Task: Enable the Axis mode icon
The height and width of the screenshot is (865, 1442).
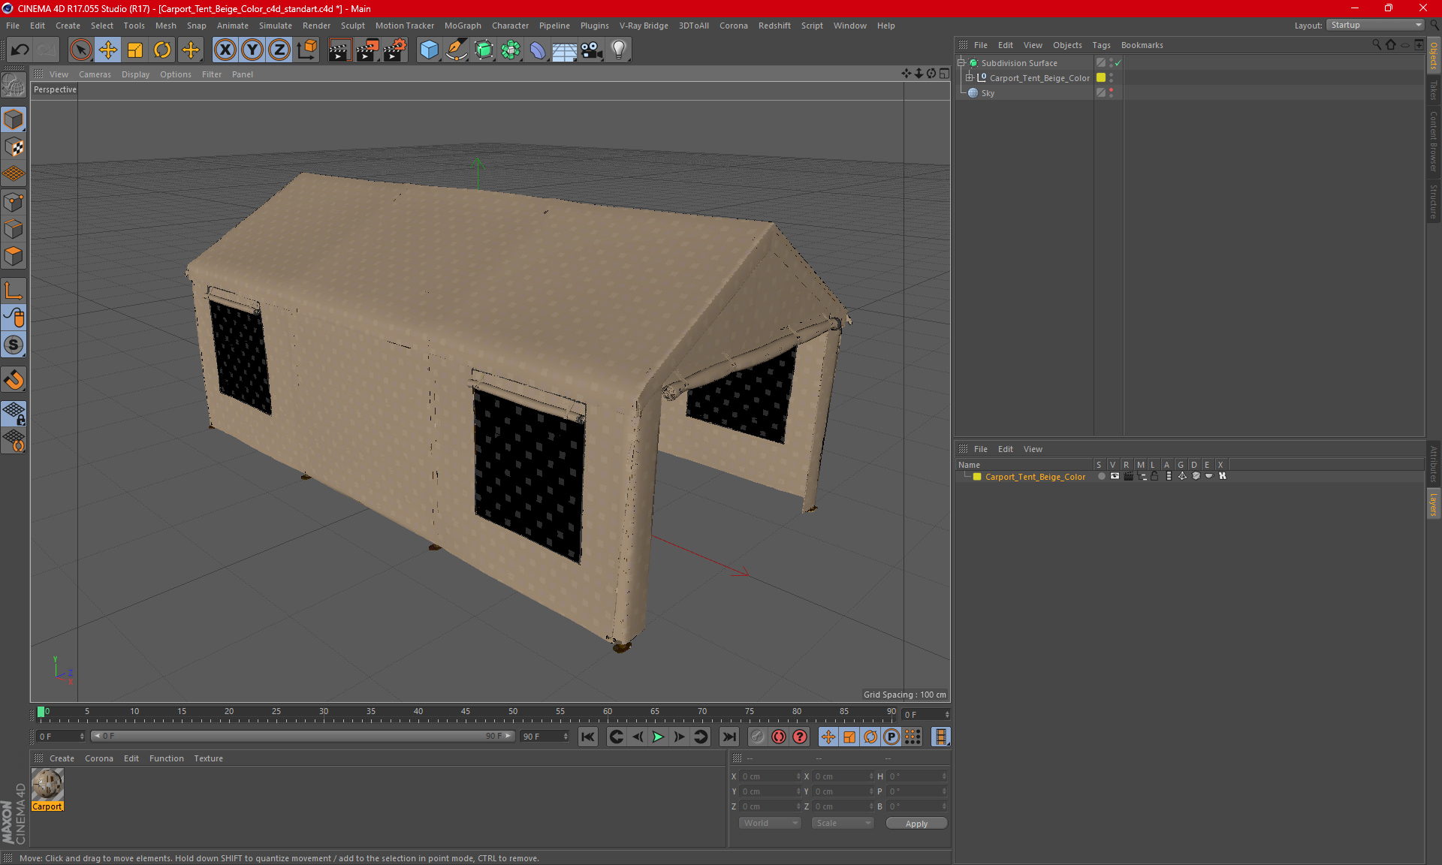Action: 14,291
